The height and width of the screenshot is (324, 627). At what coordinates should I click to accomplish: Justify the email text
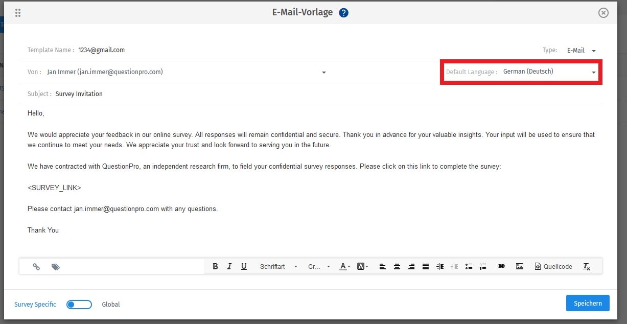point(425,266)
